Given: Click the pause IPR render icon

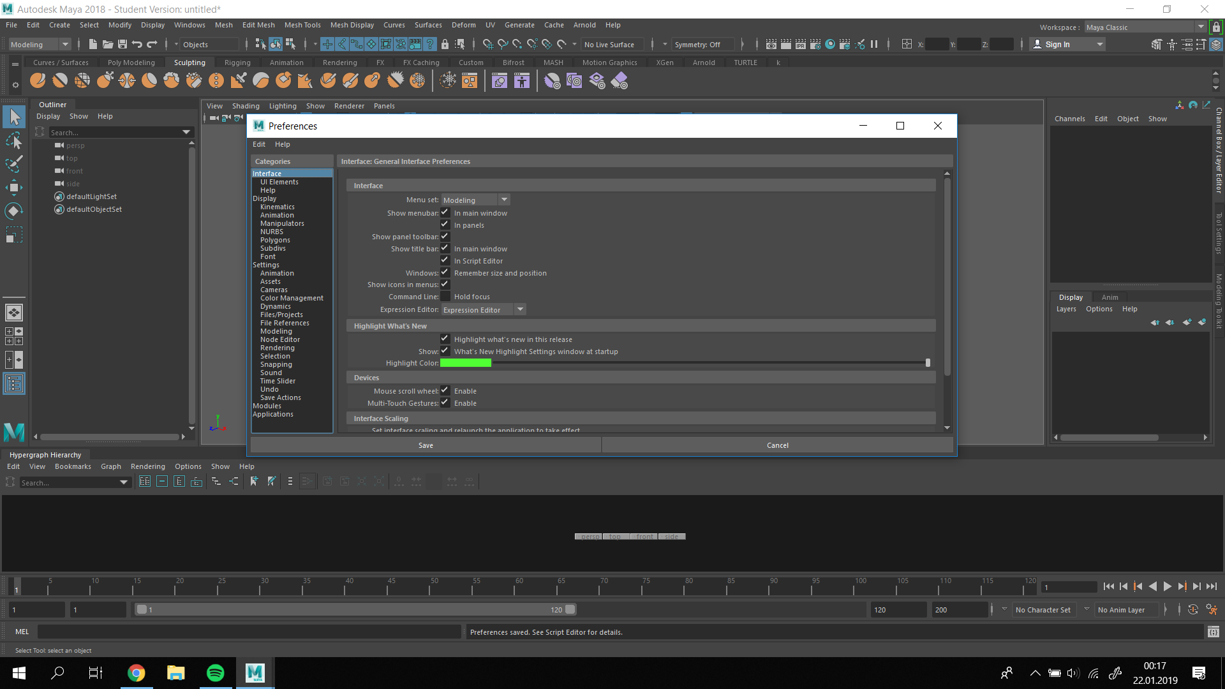Looking at the screenshot, I should point(874,44).
